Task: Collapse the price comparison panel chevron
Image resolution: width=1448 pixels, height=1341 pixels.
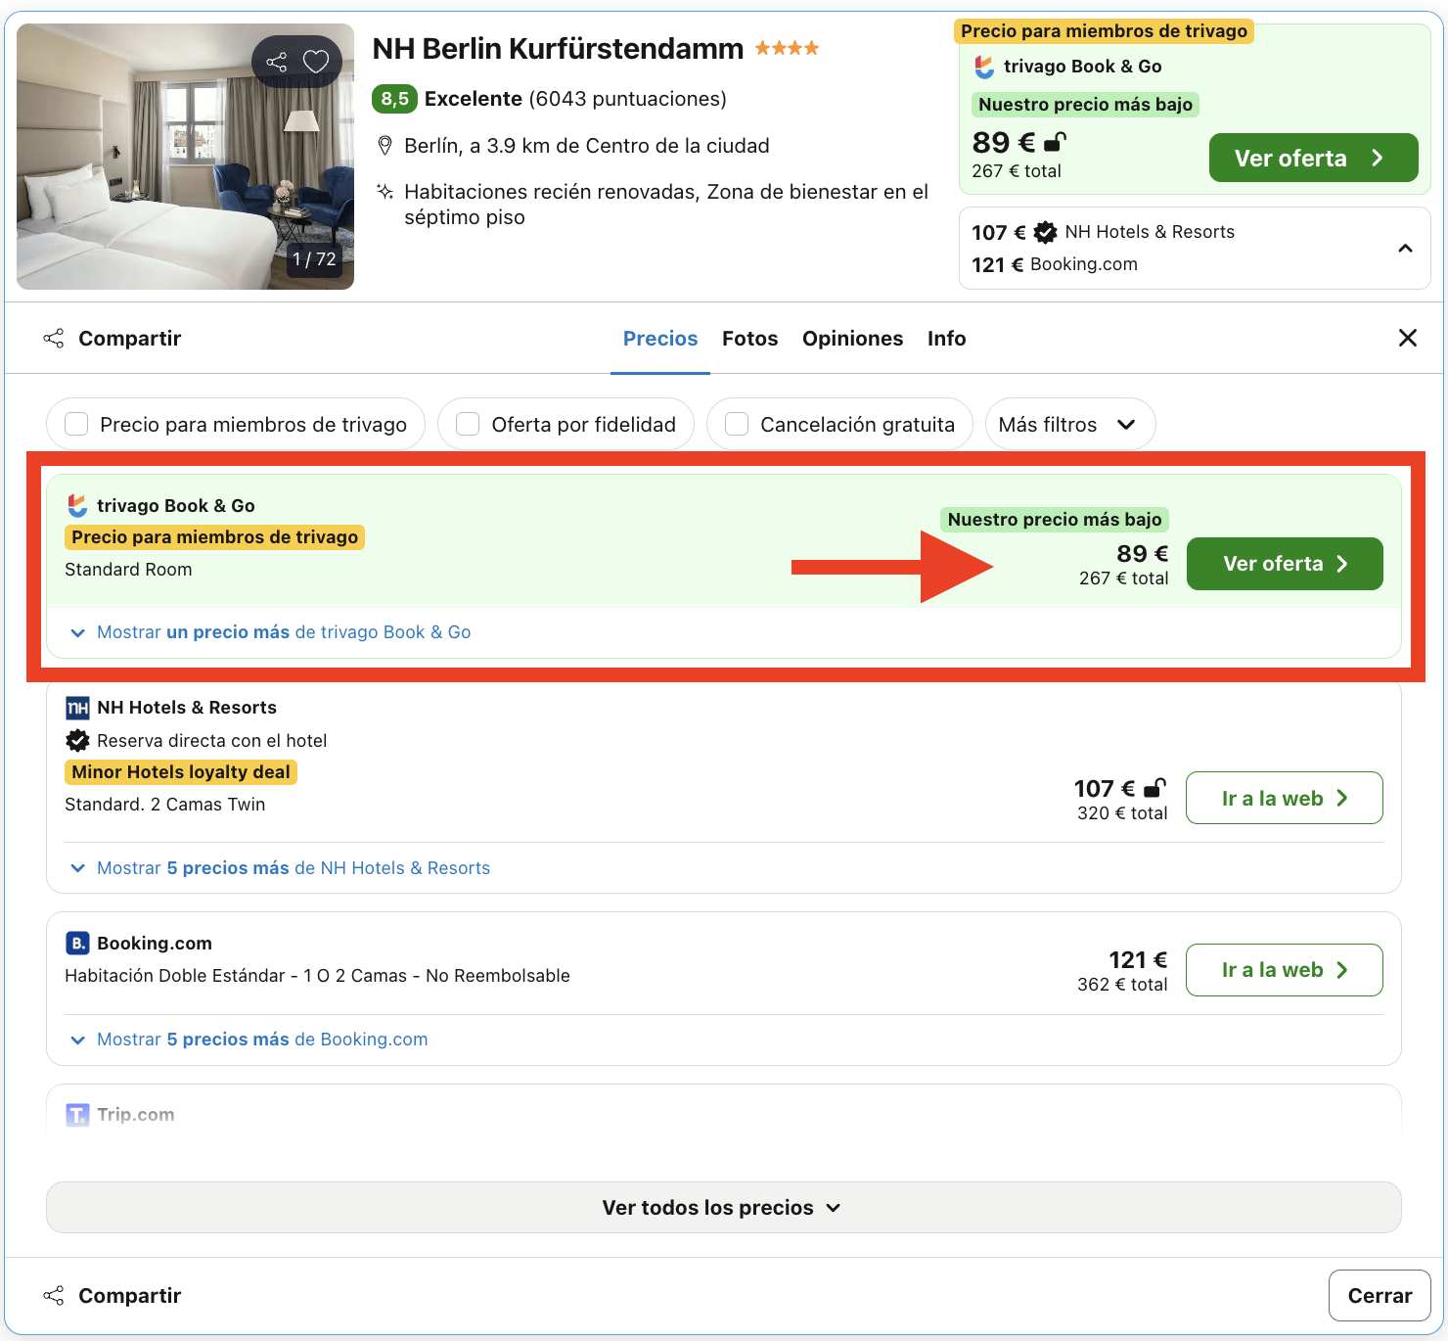Action: (1406, 248)
